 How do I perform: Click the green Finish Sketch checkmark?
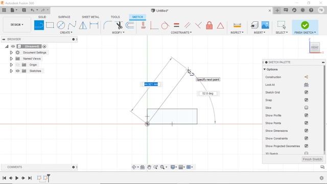click(x=305, y=25)
